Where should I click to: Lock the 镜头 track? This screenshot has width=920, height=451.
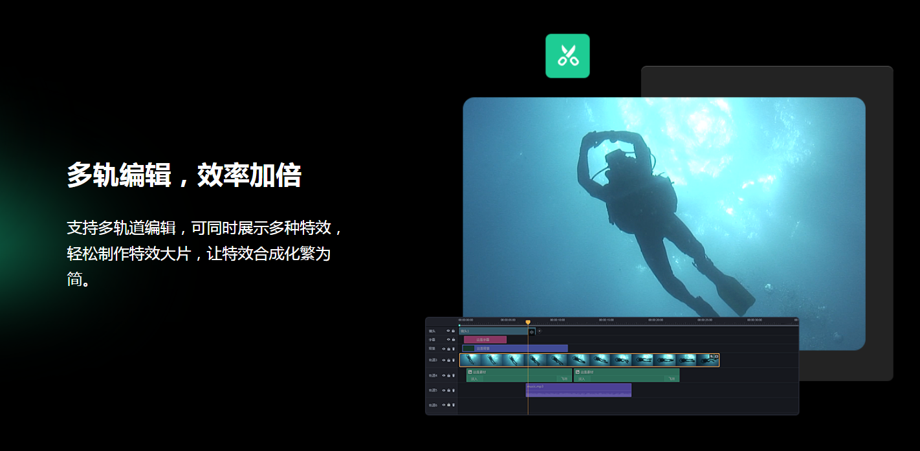tap(454, 331)
